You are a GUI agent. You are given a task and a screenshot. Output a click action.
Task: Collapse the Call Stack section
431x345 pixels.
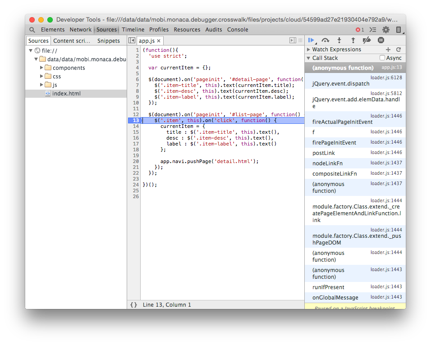click(x=309, y=58)
